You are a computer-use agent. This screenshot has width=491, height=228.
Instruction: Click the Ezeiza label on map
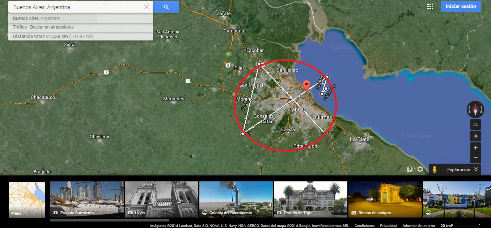(x=288, y=129)
